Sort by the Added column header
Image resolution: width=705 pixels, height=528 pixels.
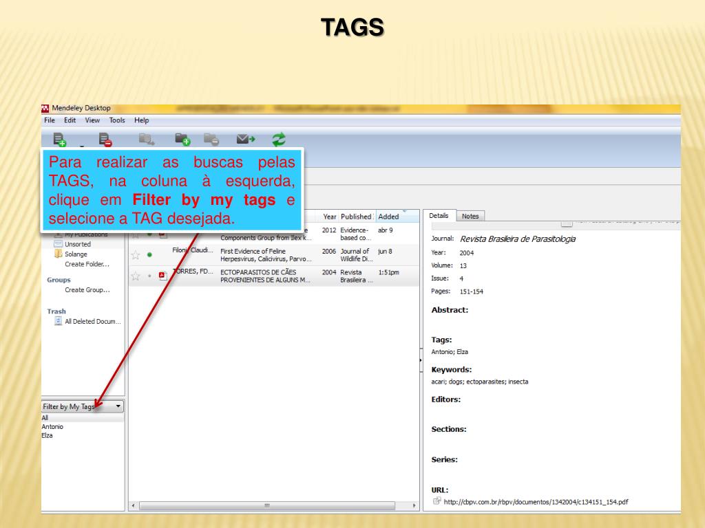click(x=397, y=217)
